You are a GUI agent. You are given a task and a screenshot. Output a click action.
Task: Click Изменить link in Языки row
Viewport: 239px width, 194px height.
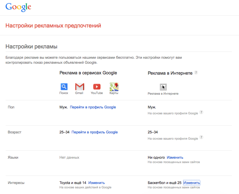pyautogui.click(x=175, y=157)
